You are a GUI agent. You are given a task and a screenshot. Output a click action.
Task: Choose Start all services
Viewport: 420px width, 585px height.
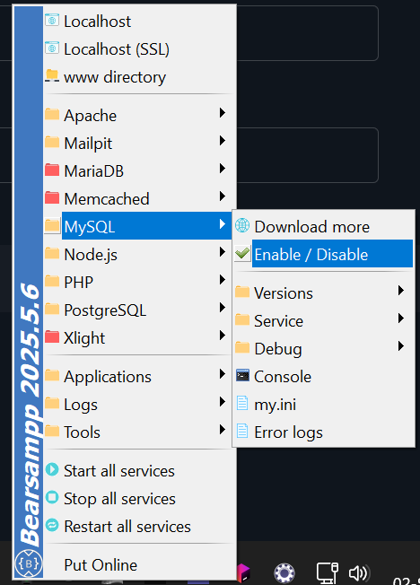(x=140, y=471)
